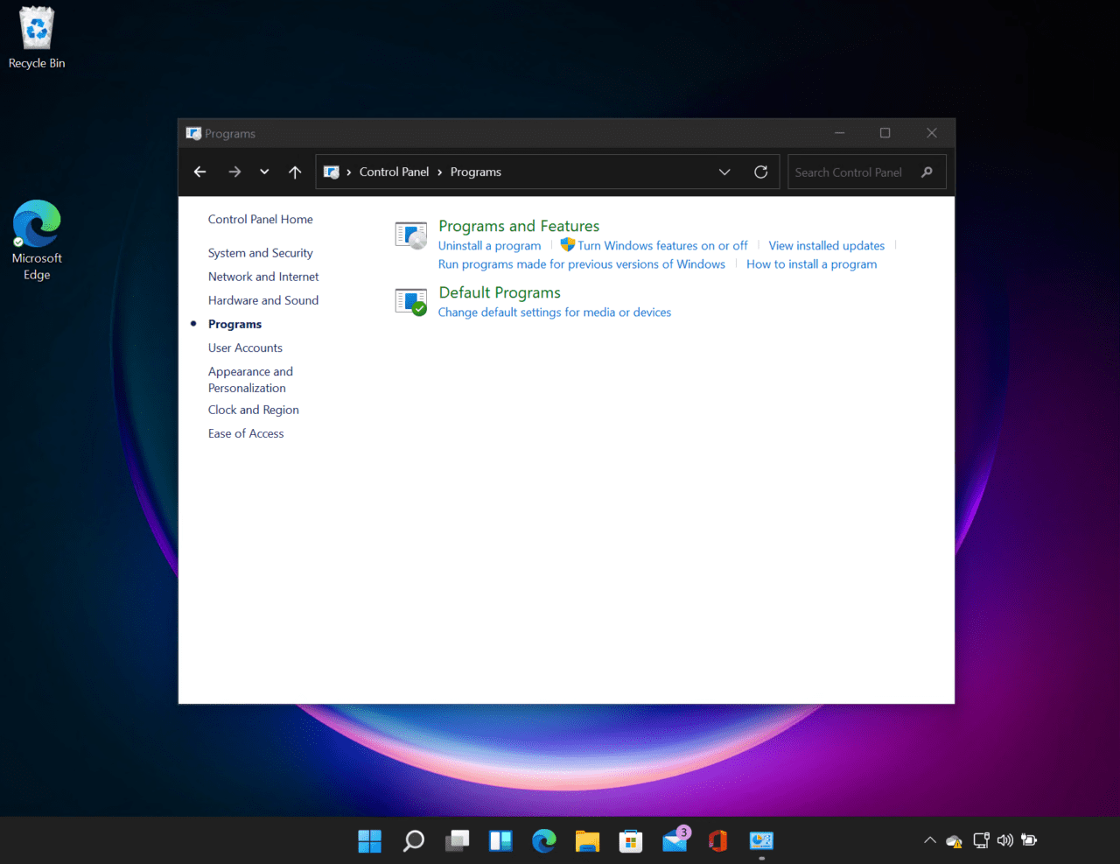Open the Programs and Features icon

click(410, 235)
